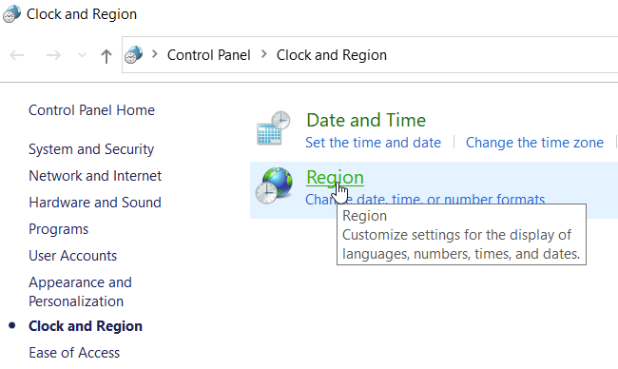Click the Region globe clock icon
Screen dimensions: 618x369
(x=274, y=185)
